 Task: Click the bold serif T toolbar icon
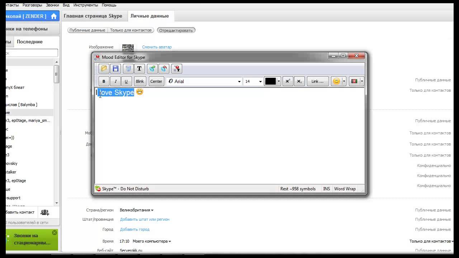coord(139,68)
